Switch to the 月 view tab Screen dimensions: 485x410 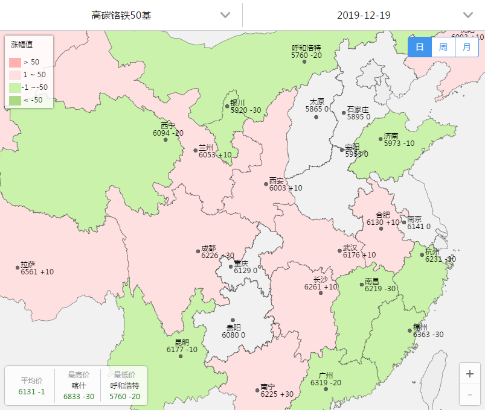[465, 47]
